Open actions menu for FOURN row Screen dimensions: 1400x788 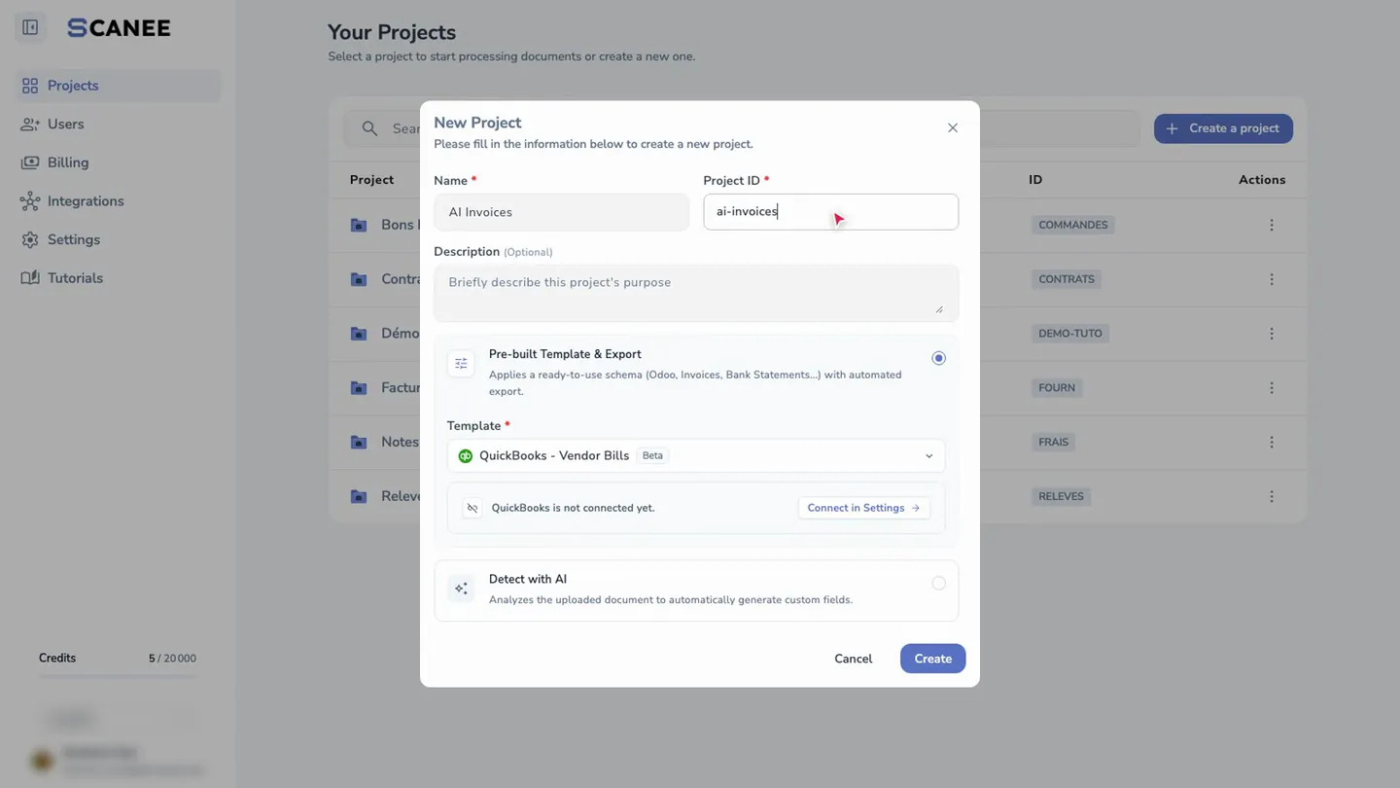click(x=1272, y=387)
